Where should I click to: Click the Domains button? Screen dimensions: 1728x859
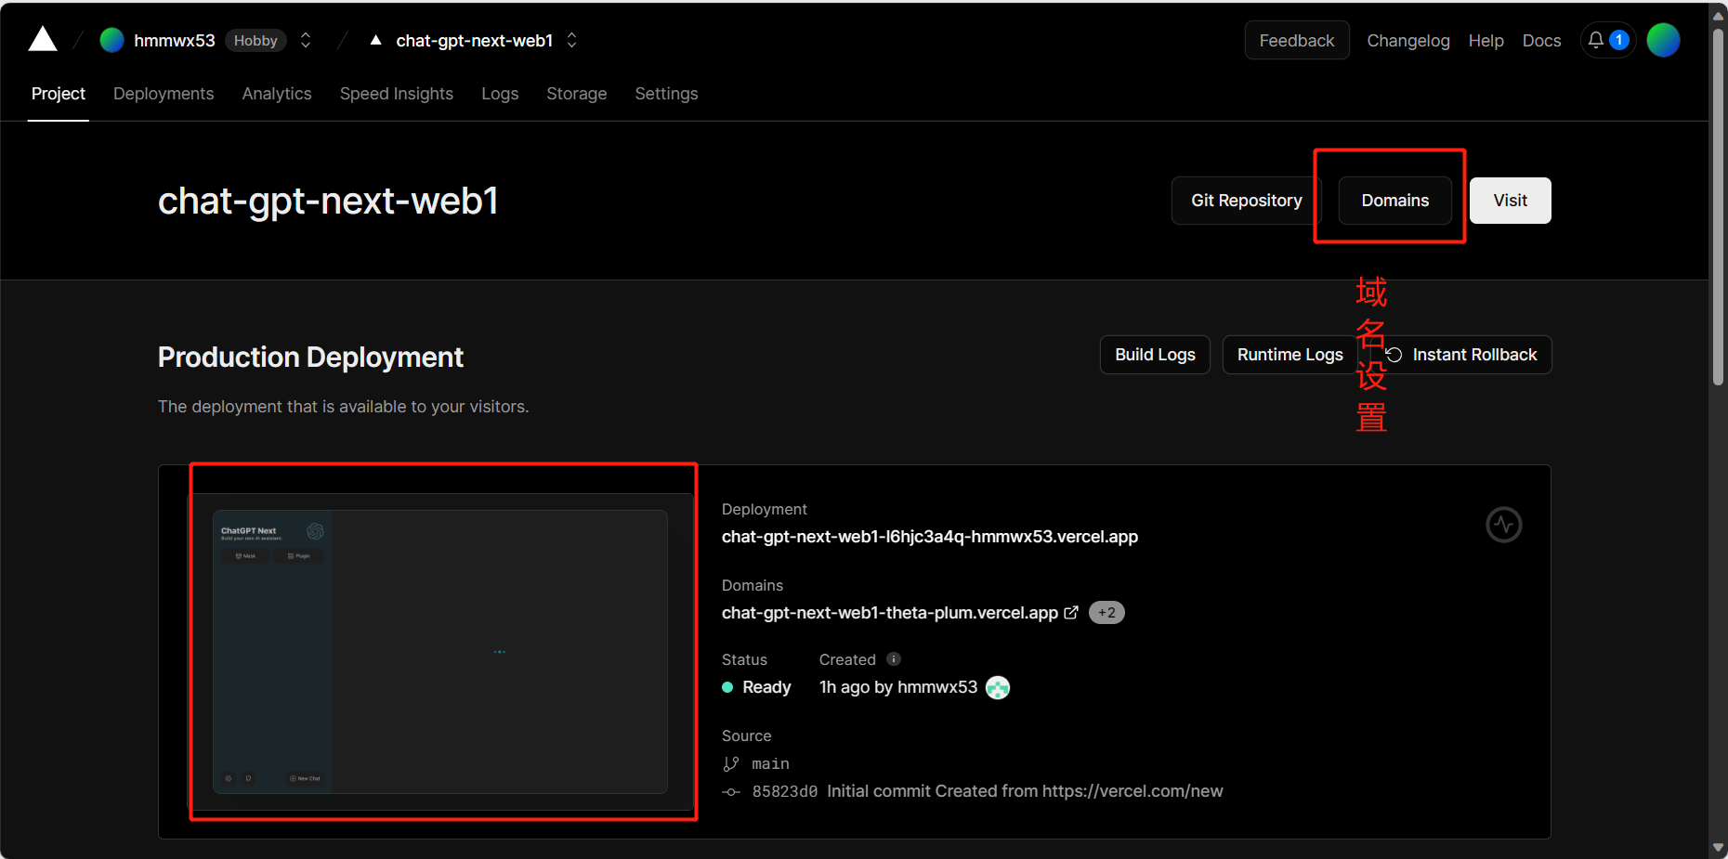[x=1395, y=201]
